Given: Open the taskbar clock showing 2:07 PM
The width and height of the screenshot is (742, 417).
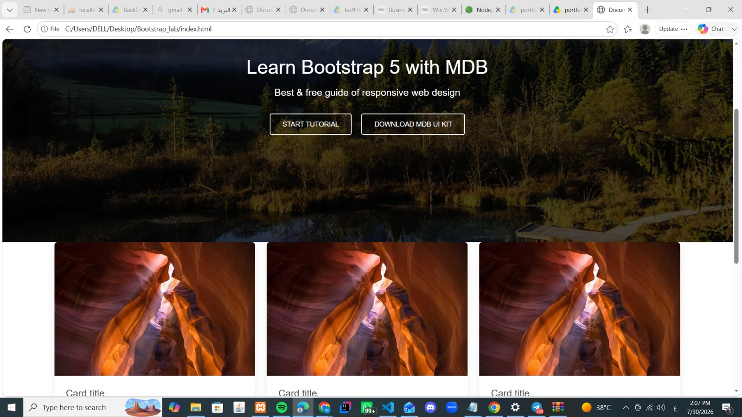Looking at the screenshot, I should click(700, 407).
